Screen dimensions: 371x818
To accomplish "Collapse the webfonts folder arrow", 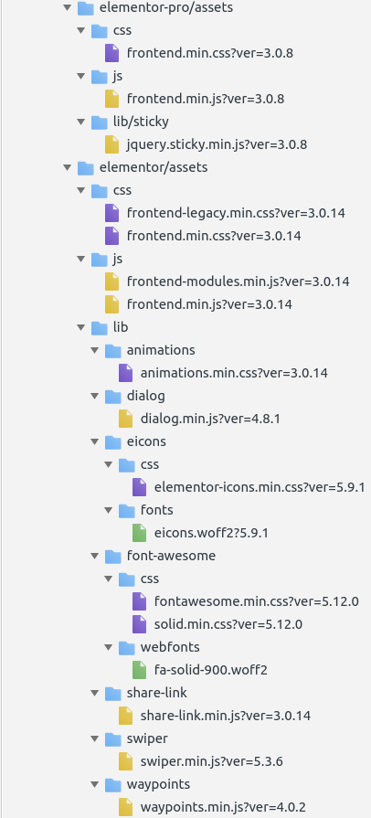I will coord(109,647).
